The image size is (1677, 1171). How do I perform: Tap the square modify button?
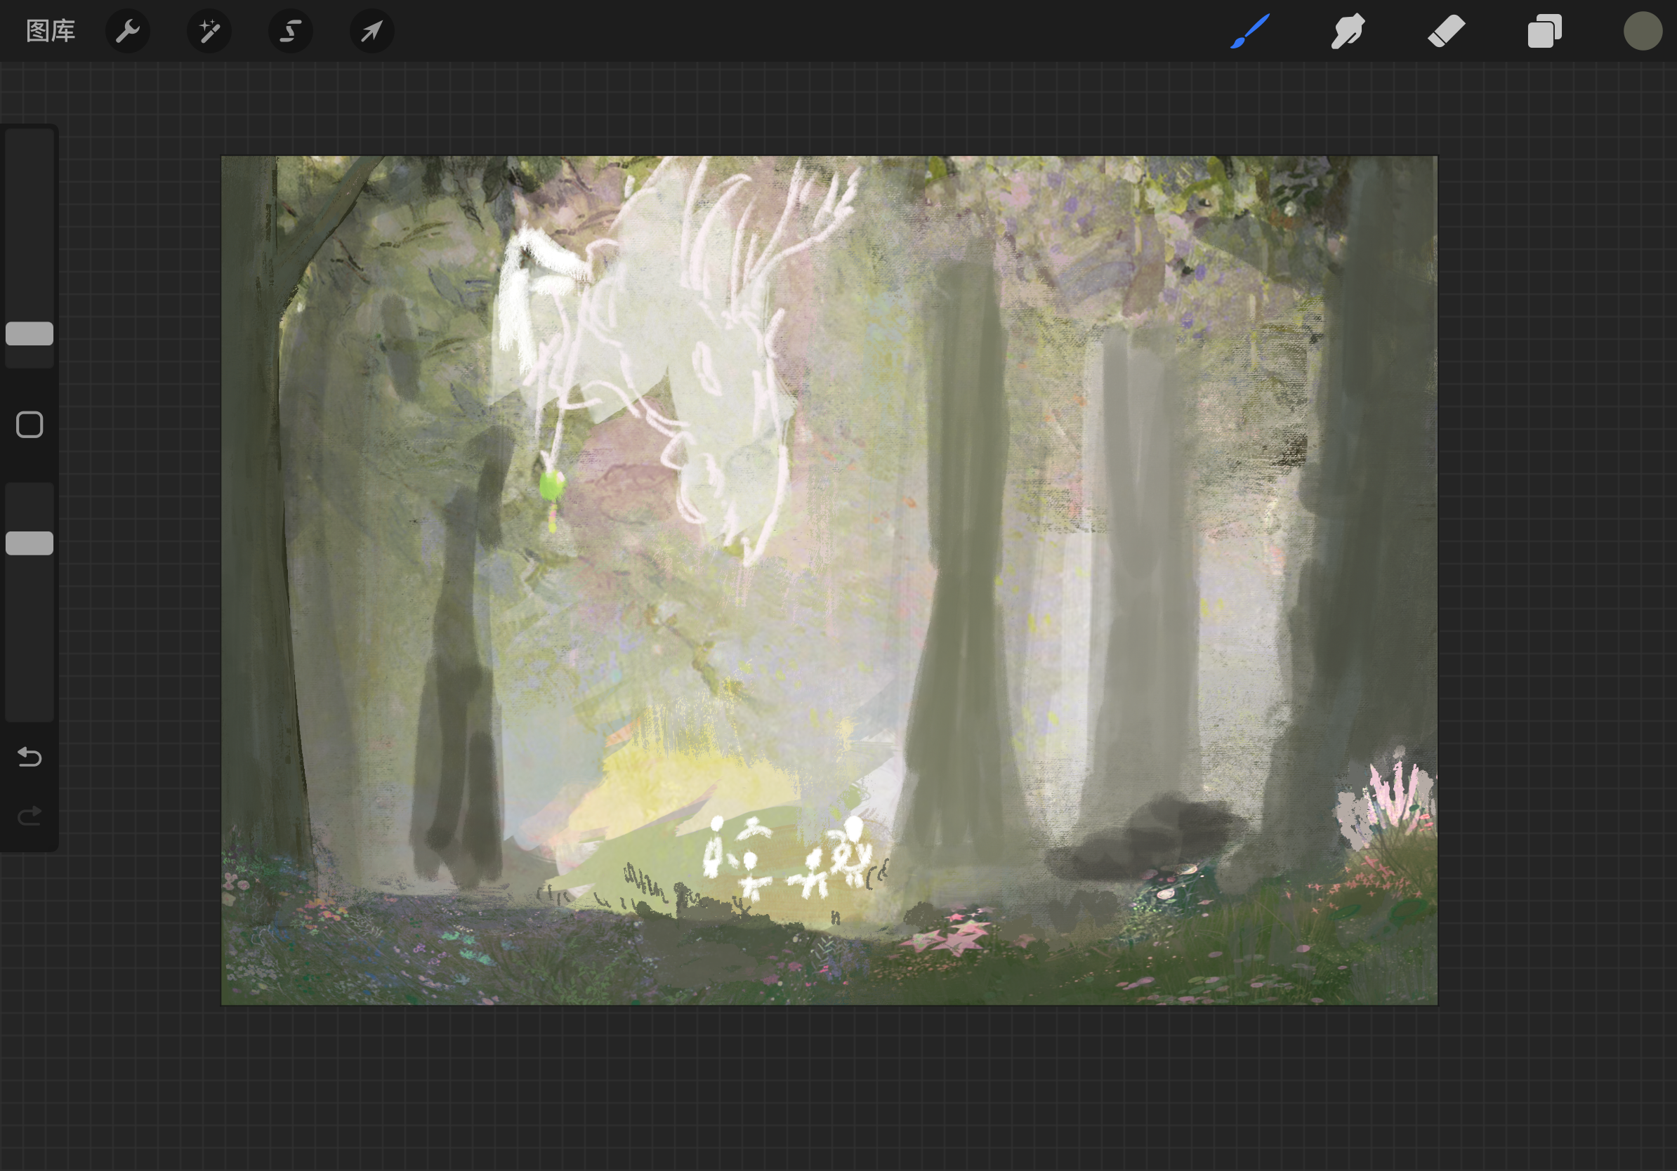pos(29,425)
